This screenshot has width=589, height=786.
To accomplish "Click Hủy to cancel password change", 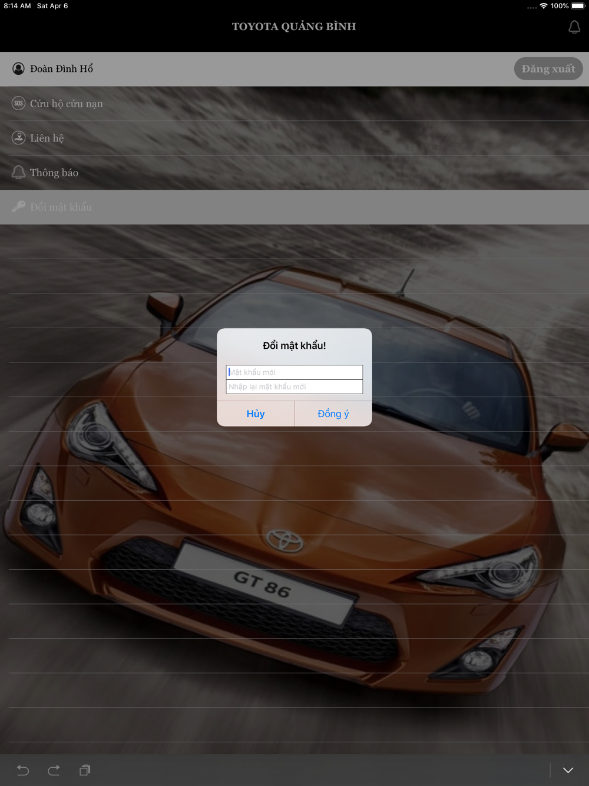I will click(x=256, y=414).
